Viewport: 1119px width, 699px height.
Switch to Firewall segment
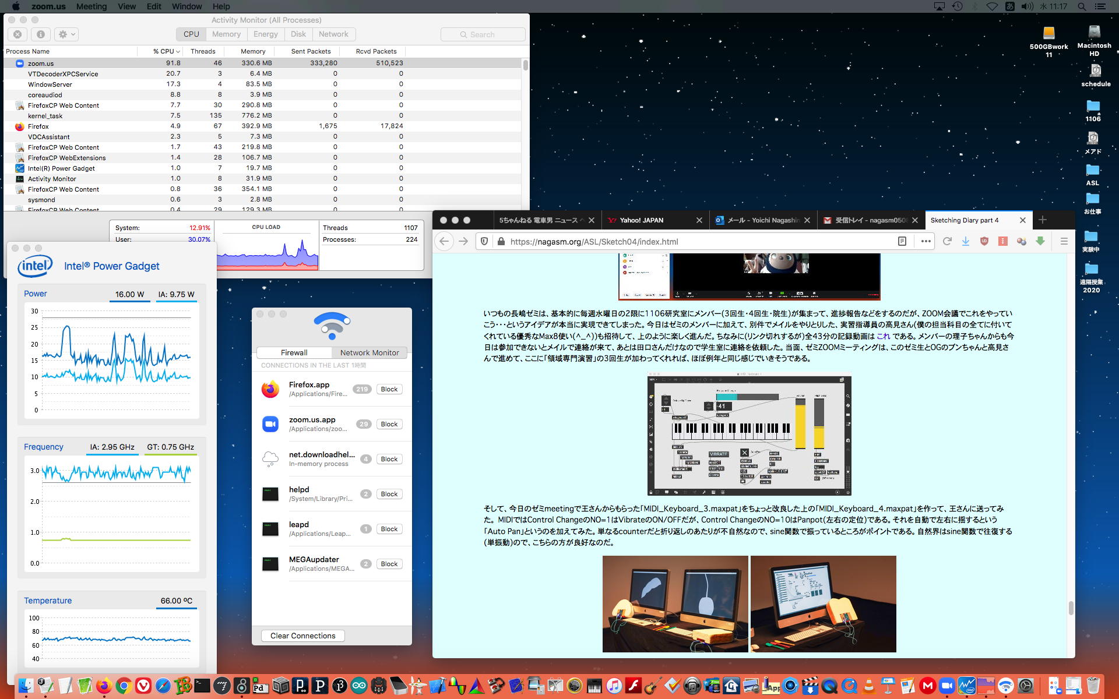point(294,352)
